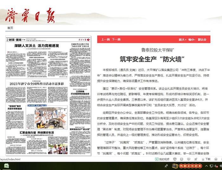Open "政银担"携手共谱丰收新篇章 article on page
The width and height of the screenshot is (222, 170).
[x=15, y=107]
